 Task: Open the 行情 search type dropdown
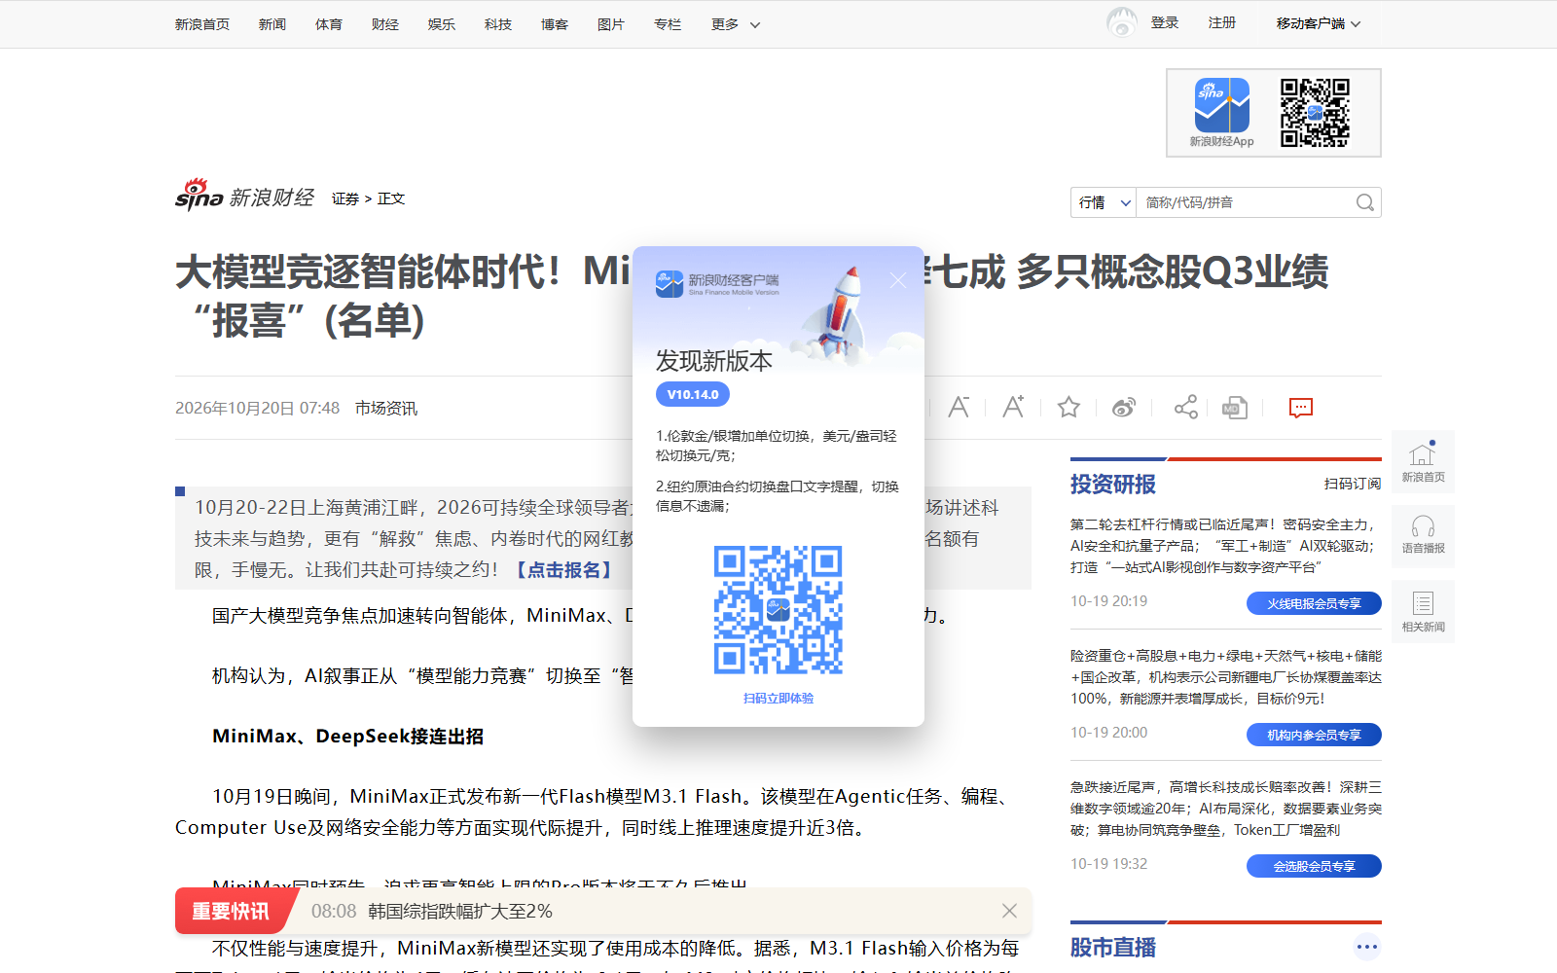point(1104,202)
